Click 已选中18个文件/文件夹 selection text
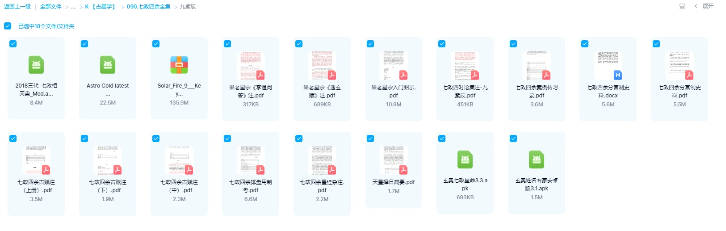 46,26
